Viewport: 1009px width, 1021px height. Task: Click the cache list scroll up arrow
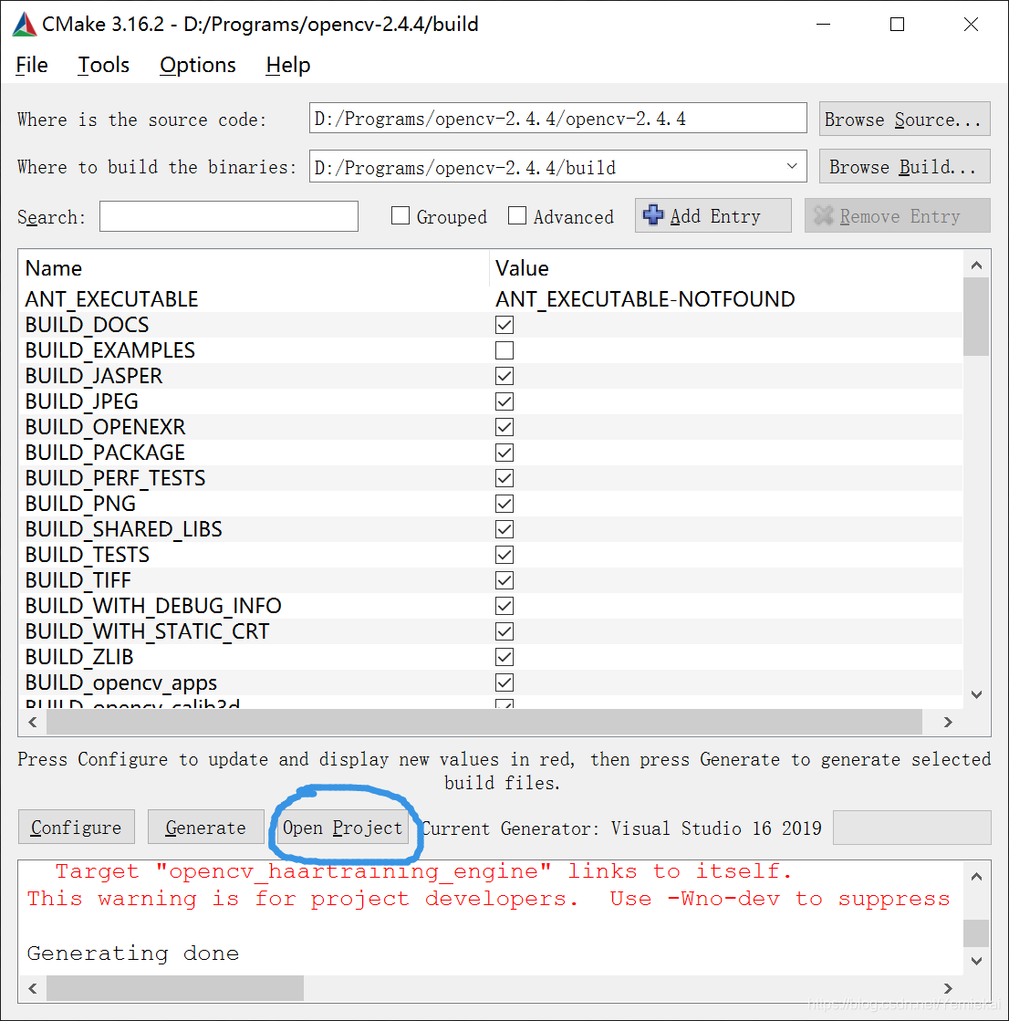point(976,265)
